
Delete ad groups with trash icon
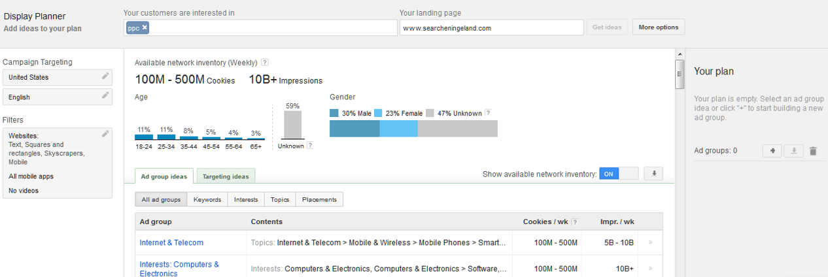pos(813,151)
